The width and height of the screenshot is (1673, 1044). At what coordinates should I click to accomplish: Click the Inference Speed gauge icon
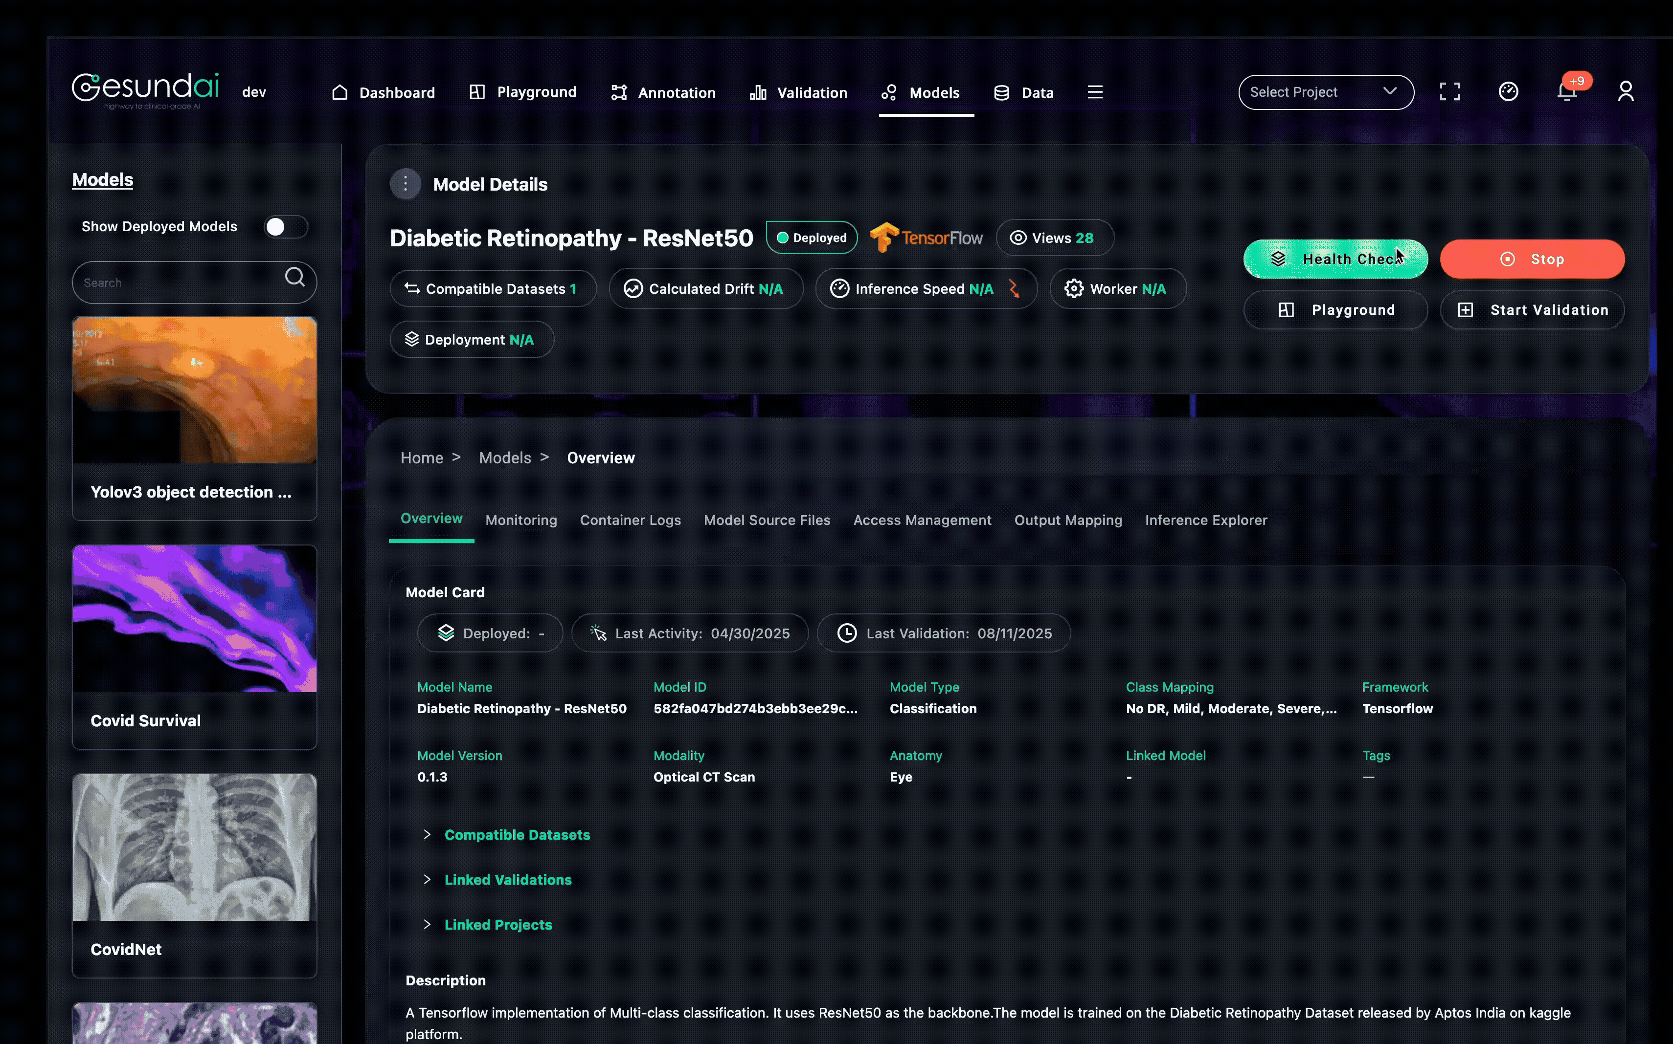click(x=839, y=289)
